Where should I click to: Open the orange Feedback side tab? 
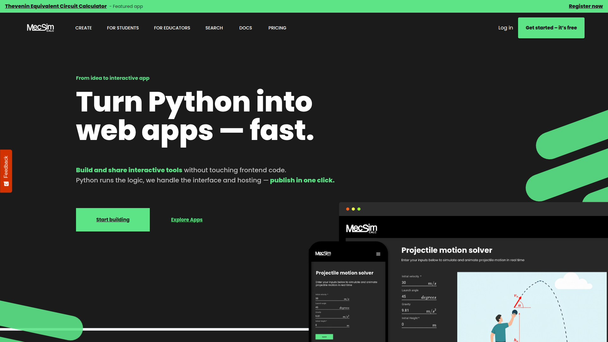(6, 171)
